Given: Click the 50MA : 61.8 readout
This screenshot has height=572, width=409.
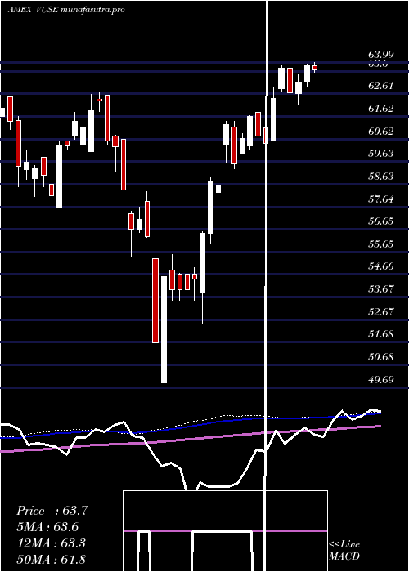Looking at the screenshot, I should tap(51, 559).
